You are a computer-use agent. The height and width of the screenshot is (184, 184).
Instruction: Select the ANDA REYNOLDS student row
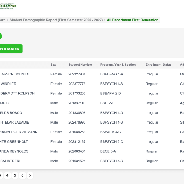[15, 151]
